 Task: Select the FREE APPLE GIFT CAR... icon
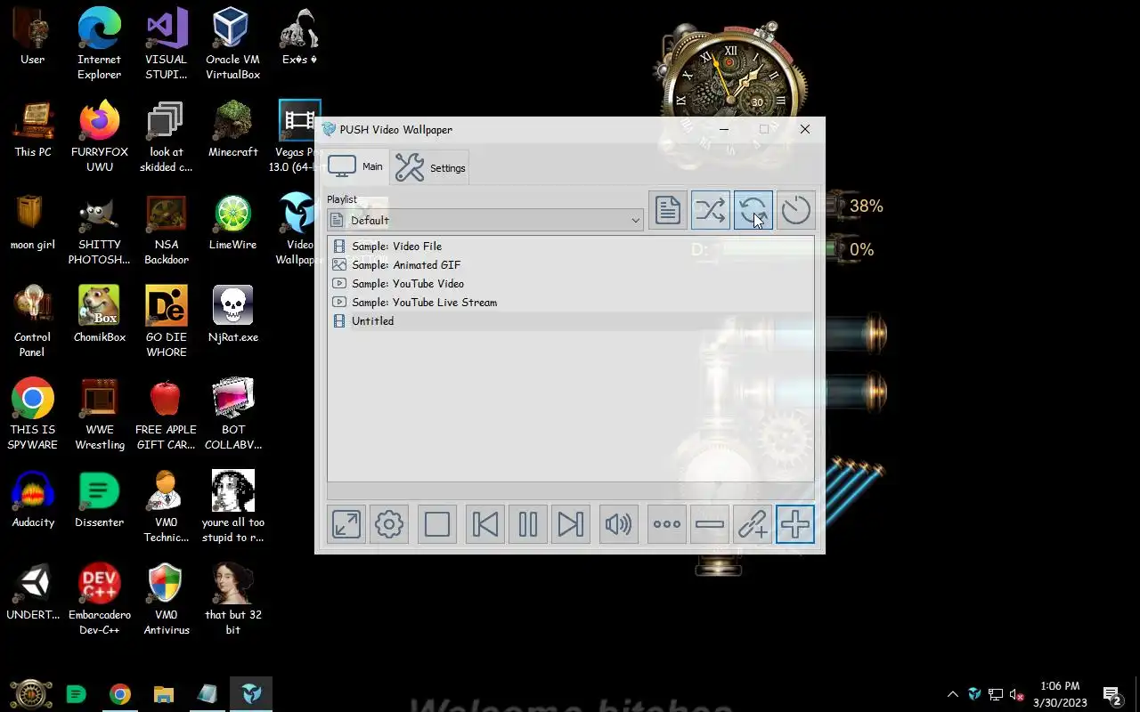tap(166, 414)
